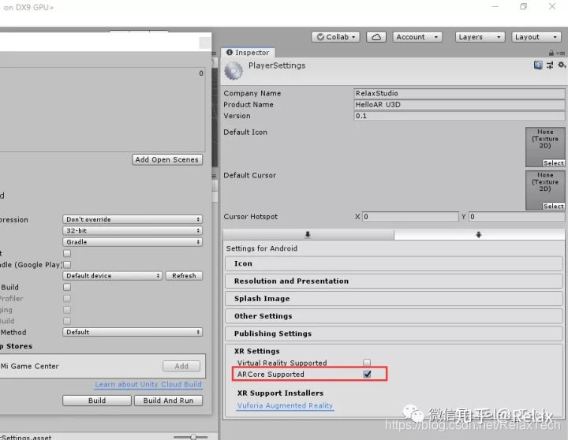Click the Refresh devices button

184,275
